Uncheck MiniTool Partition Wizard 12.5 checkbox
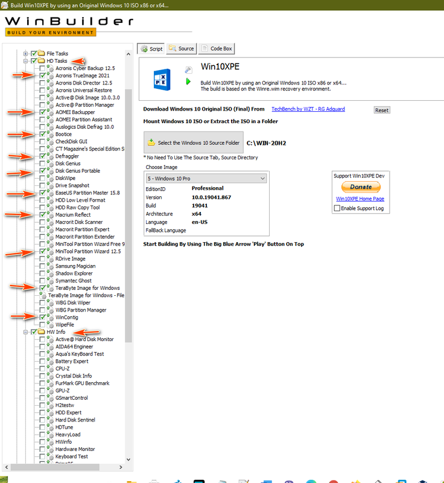Screen dimensions: 444x483 (42, 251)
